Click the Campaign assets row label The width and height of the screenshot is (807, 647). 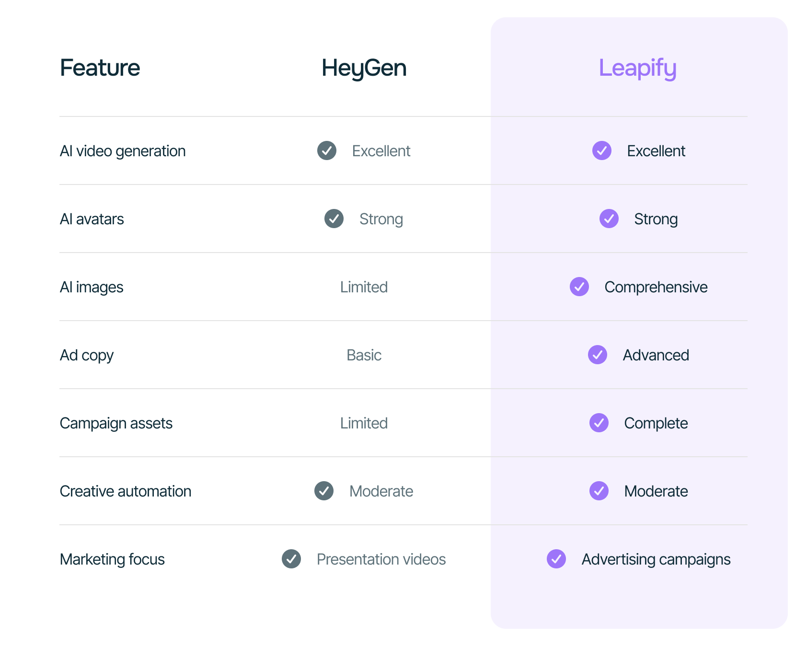(x=116, y=424)
